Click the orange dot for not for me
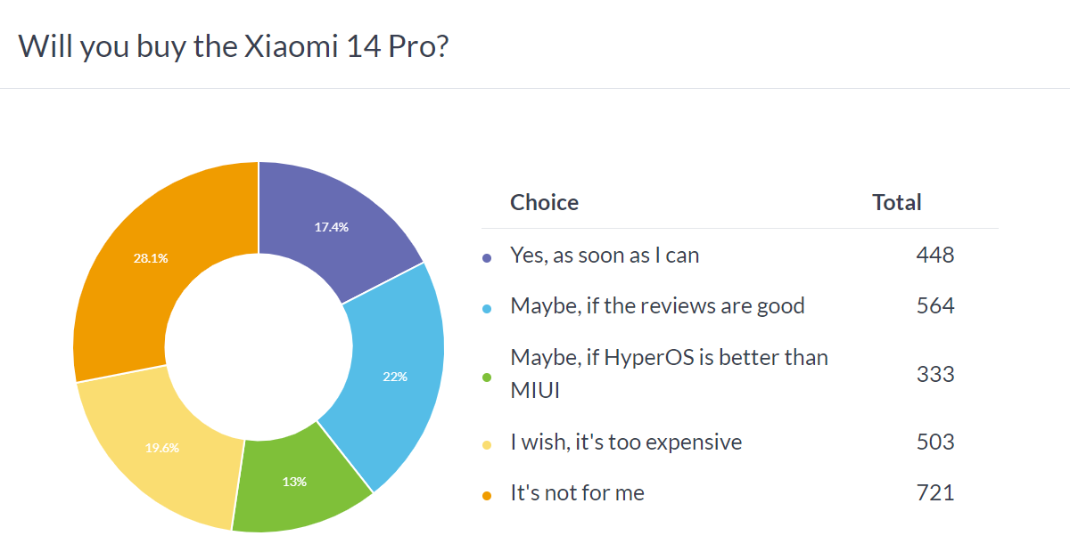This screenshot has height=552, width=1070. coord(487,495)
